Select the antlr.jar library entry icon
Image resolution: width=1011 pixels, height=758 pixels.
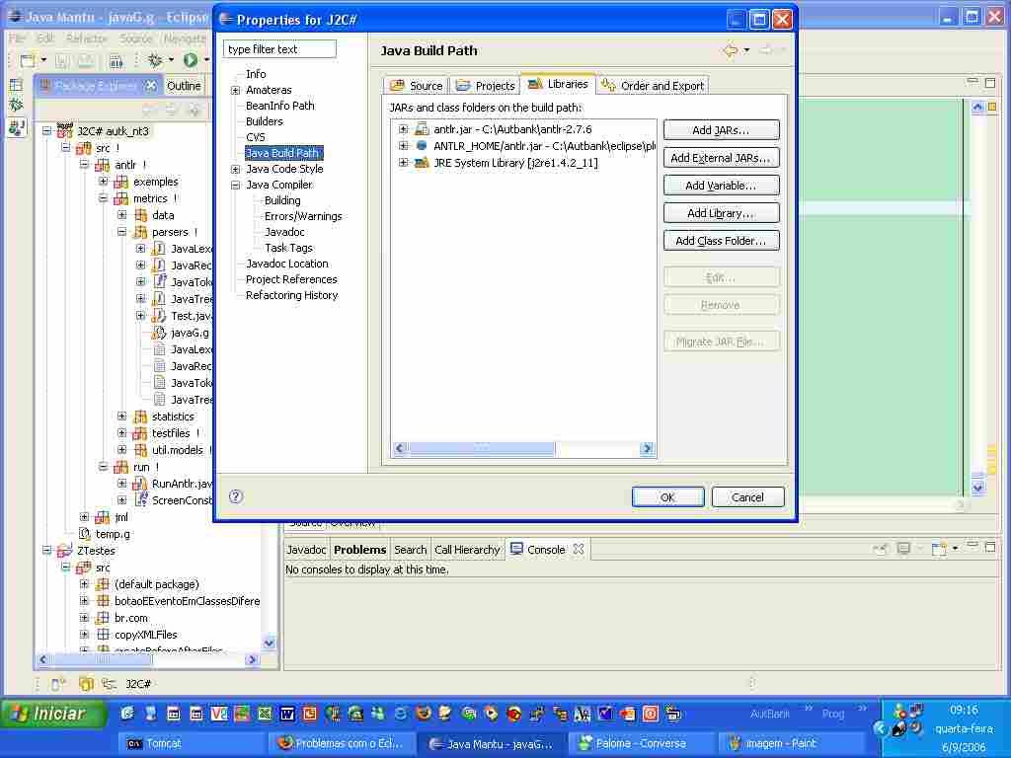(x=422, y=130)
